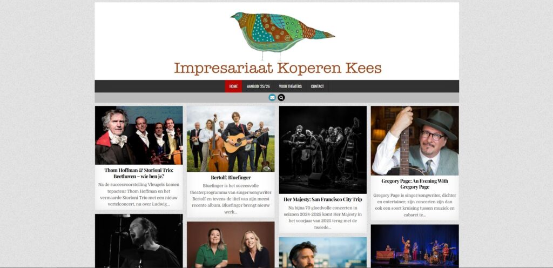
Task: Click the photo of two women
Action: (231, 244)
